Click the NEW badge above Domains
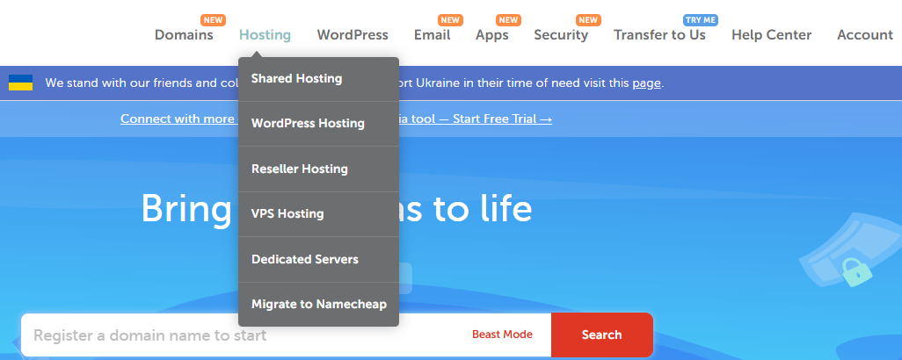Screen dimensions: 902x360 tap(213, 20)
